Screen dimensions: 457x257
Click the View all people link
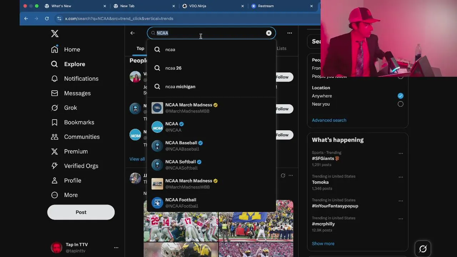coord(137,159)
